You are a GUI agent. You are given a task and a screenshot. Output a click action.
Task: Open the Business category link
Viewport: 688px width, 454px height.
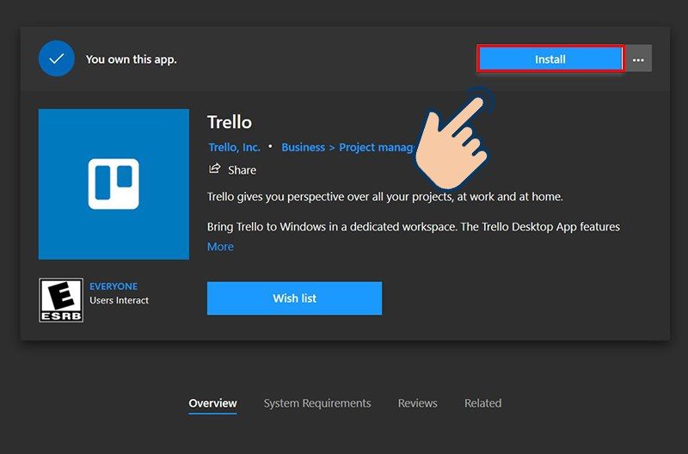(x=303, y=147)
